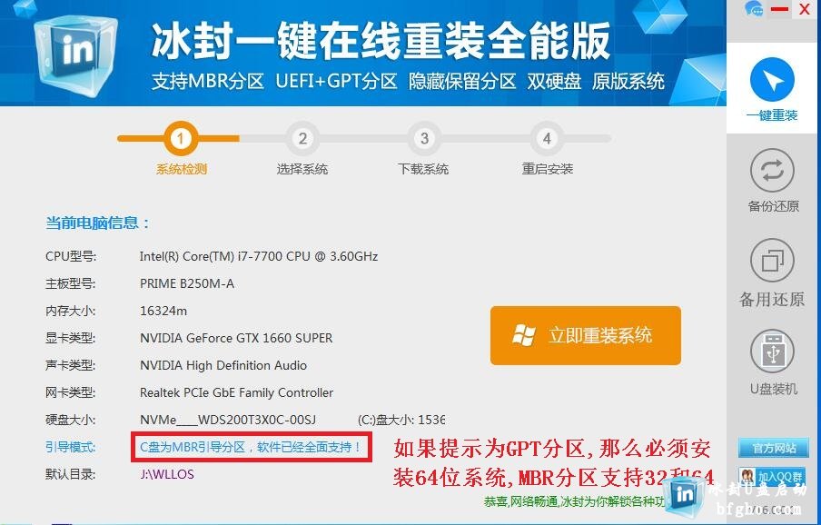Viewport: 821px width, 525px height.
Task: Open the 备用还原 stacked squares icon
Action: click(772, 260)
